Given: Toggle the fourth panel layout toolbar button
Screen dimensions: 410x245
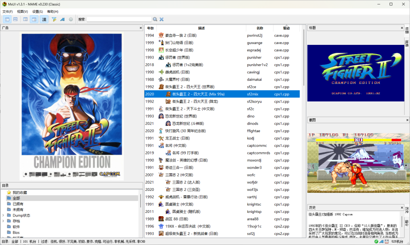Looking at the screenshot, I should [34, 19].
